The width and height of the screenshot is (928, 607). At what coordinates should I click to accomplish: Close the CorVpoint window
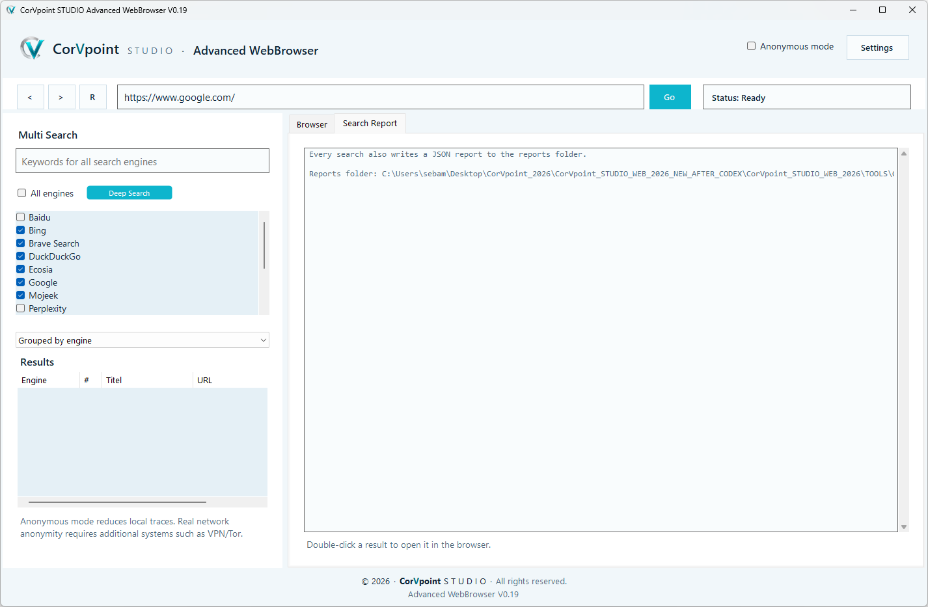click(912, 10)
